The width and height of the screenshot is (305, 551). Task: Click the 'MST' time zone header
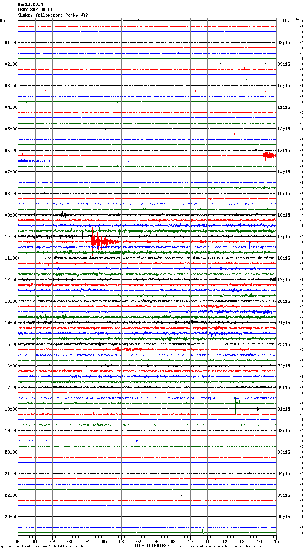(4, 20)
